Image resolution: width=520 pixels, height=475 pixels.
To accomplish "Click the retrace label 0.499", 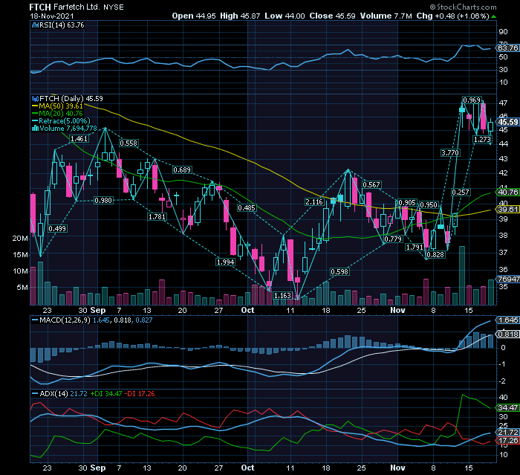I will [57, 229].
